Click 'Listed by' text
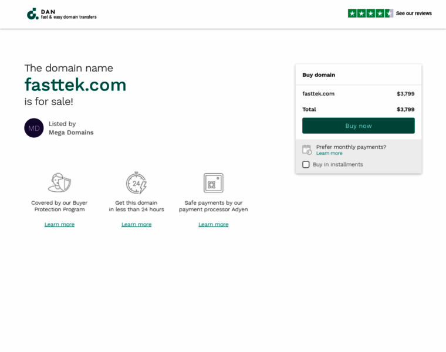The width and height of the screenshot is (446, 352). click(x=62, y=124)
